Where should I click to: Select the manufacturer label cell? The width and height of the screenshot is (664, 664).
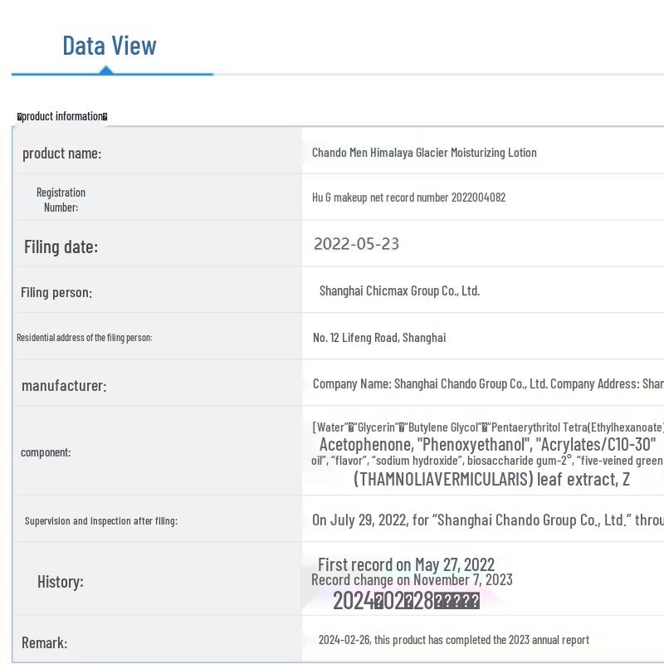pos(64,386)
